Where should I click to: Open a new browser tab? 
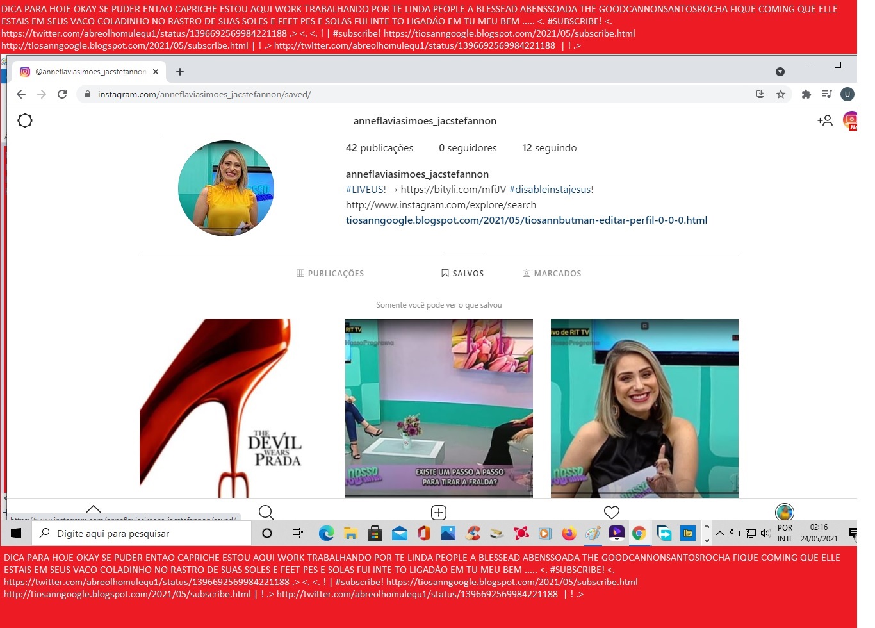pyautogui.click(x=180, y=72)
